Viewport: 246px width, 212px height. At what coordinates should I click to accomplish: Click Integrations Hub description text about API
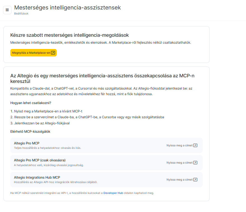click(56, 182)
